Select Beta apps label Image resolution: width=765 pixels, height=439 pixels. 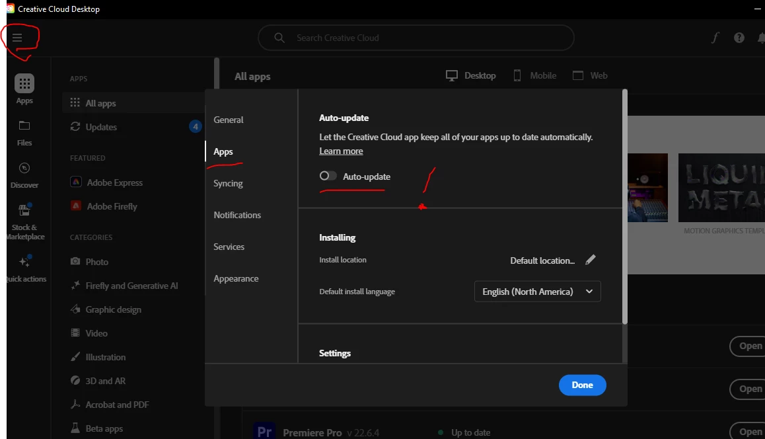tap(104, 428)
